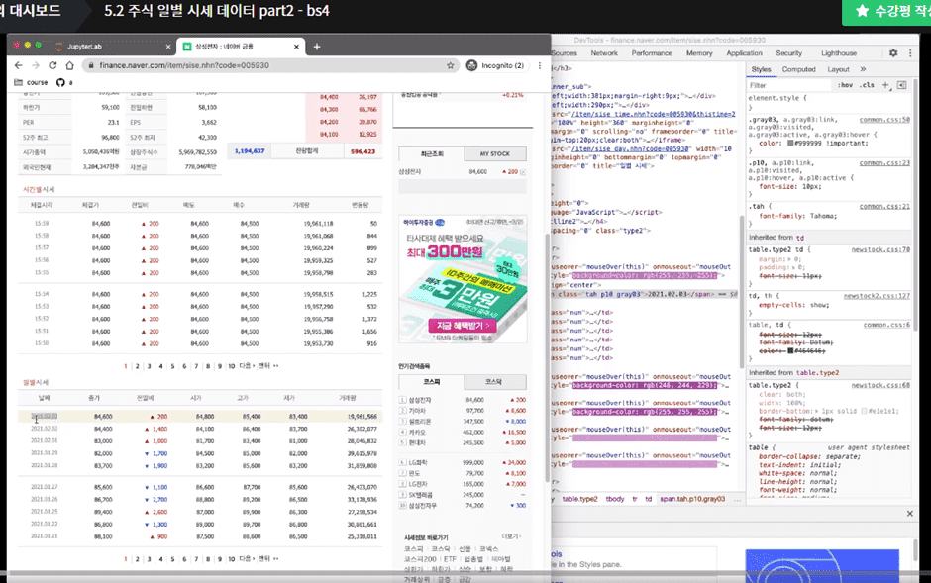The image size is (931, 583).
Task: Toggle :hov element state panel
Action: pos(845,85)
